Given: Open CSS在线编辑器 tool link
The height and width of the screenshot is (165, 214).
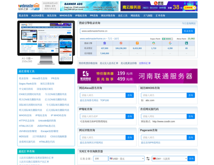Looking at the screenshot, I should pos(58,137).
